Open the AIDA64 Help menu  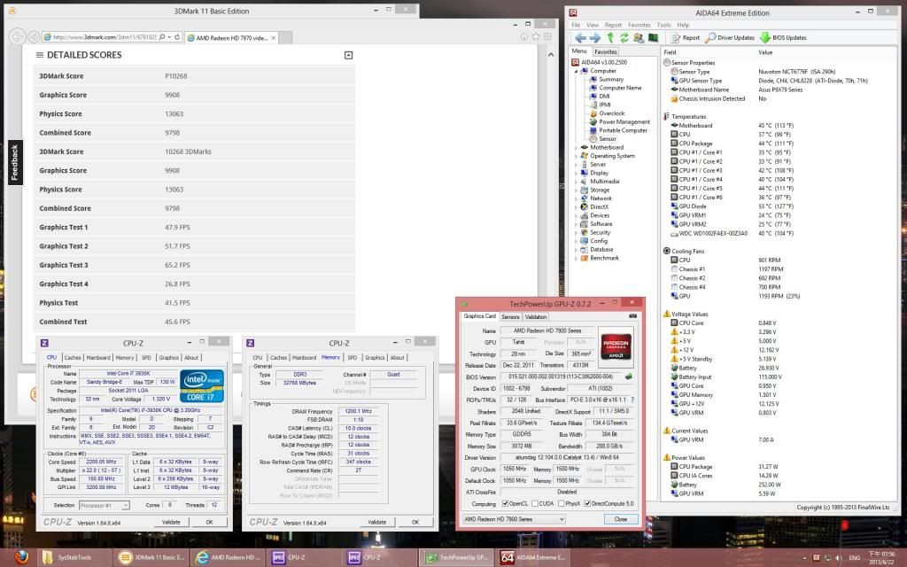point(683,26)
